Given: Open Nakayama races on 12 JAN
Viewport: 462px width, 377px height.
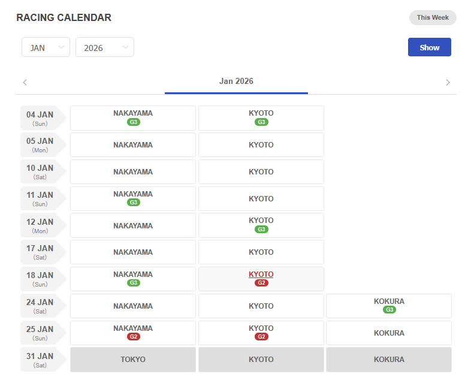Looking at the screenshot, I should [x=133, y=225].
